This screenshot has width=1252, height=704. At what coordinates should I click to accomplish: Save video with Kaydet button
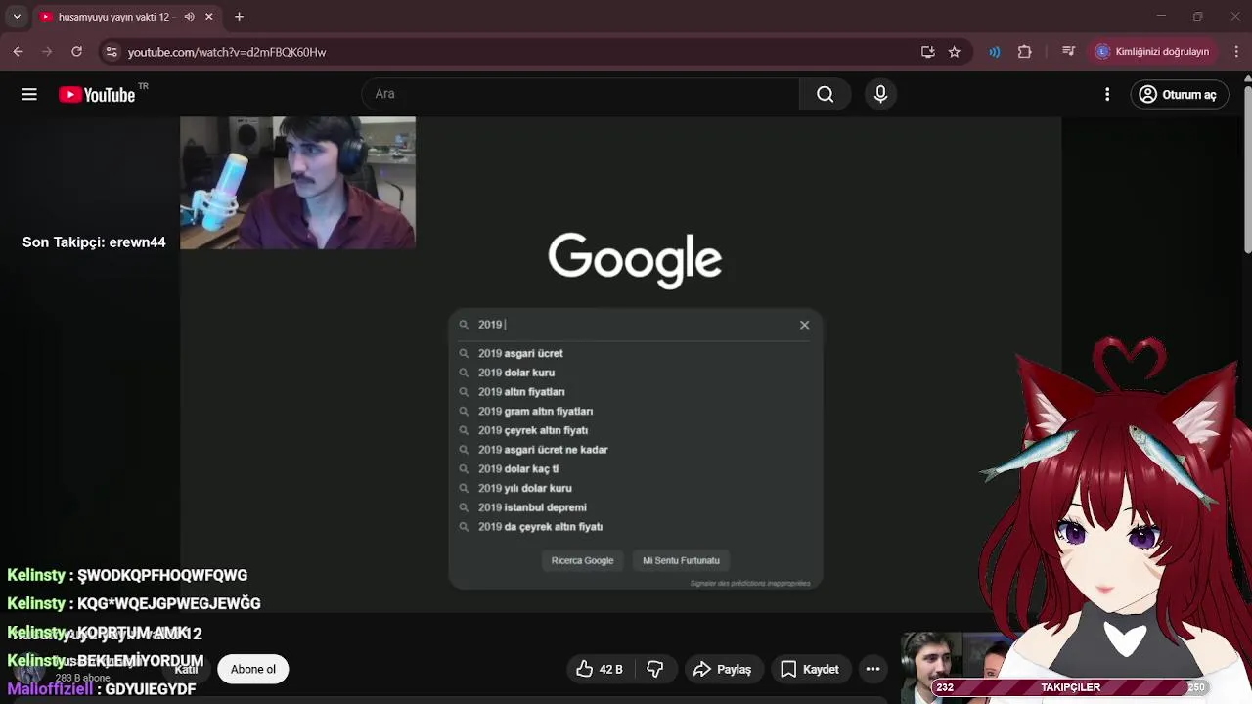810,669
